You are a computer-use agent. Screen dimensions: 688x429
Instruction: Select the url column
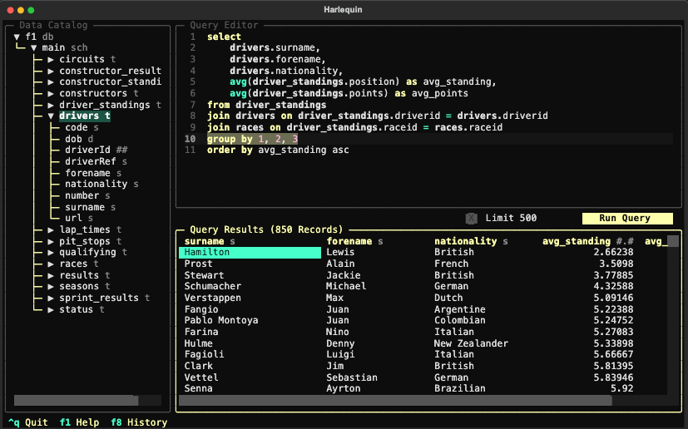pyautogui.click(x=79, y=218)
